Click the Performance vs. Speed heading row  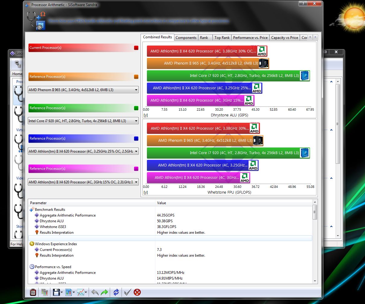[x=170, y=267]
